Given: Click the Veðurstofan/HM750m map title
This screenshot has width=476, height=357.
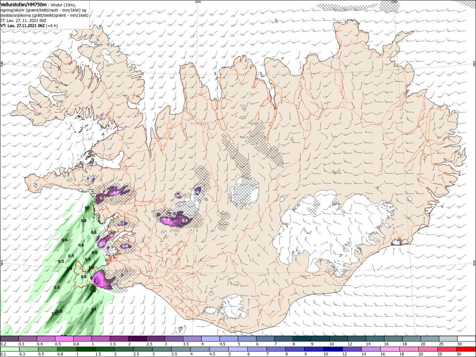Looking at the screenshot, I should pyautogui.click(x=23, y=4).
